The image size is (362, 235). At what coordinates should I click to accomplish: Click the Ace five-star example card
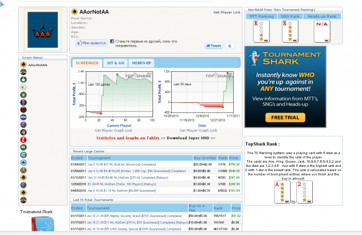coord(282,192)
